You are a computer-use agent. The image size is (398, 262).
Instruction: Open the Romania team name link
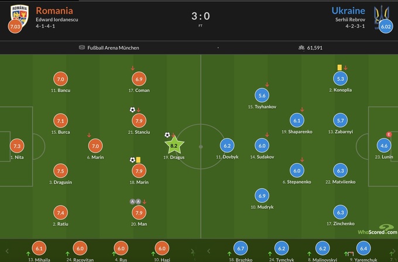click(54, 10)
